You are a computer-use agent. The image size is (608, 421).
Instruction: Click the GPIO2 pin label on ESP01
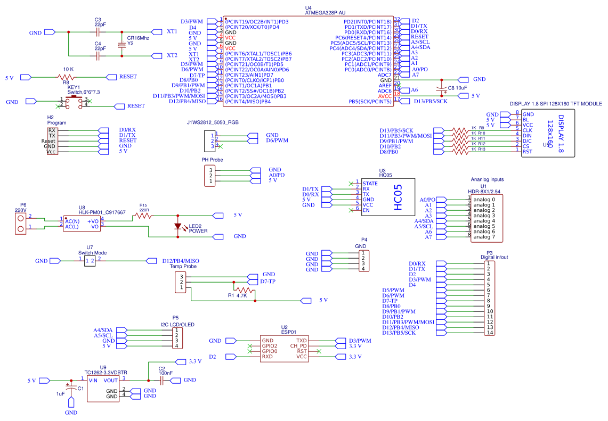pos(270,346)
